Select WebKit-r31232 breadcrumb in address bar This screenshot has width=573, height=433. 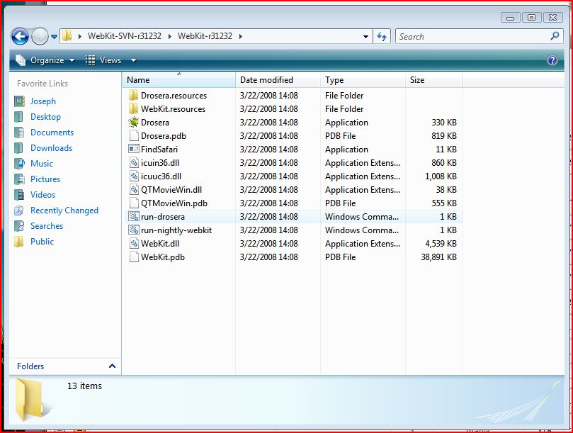(205, 36)
